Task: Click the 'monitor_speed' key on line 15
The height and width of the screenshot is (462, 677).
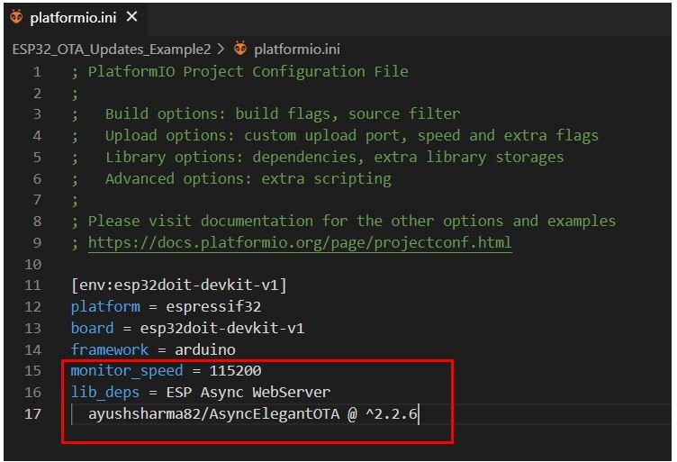Action: point(127,371)
